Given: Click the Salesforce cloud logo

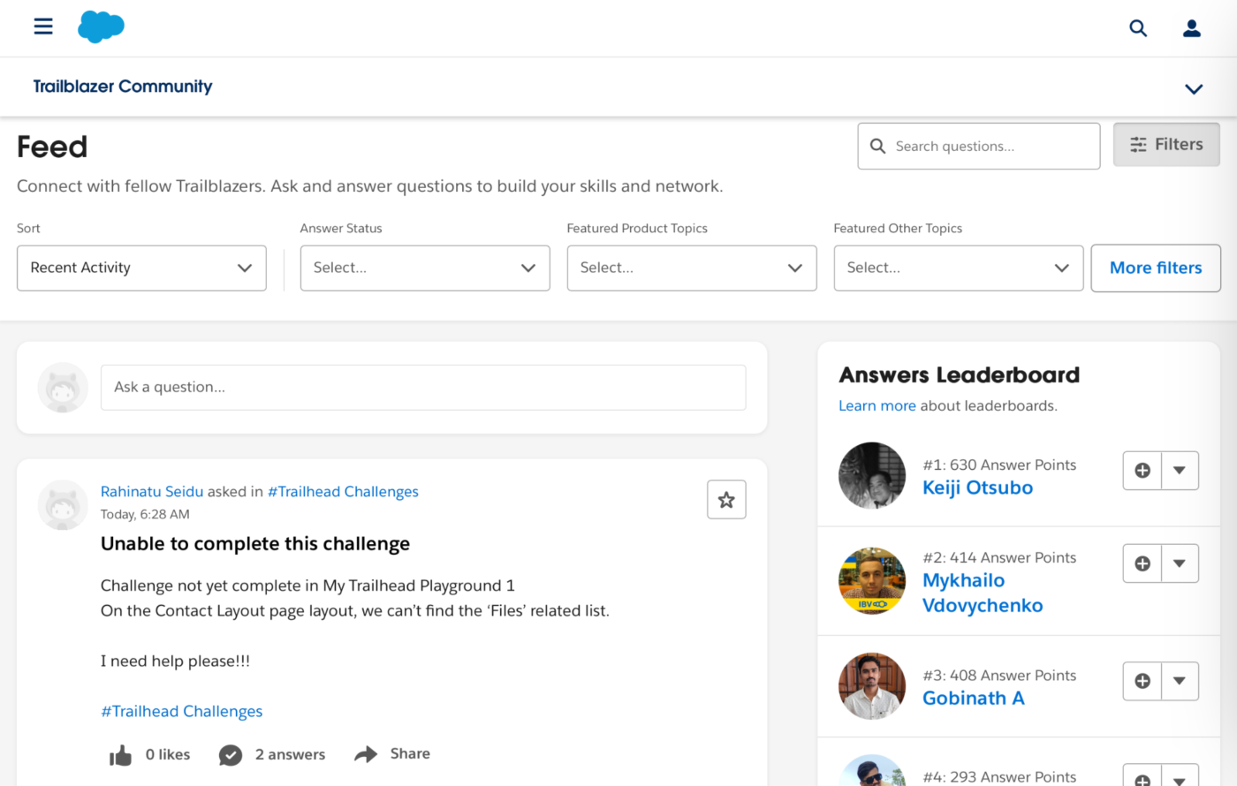Looking at the screenshot, I should tap(101, 26).
